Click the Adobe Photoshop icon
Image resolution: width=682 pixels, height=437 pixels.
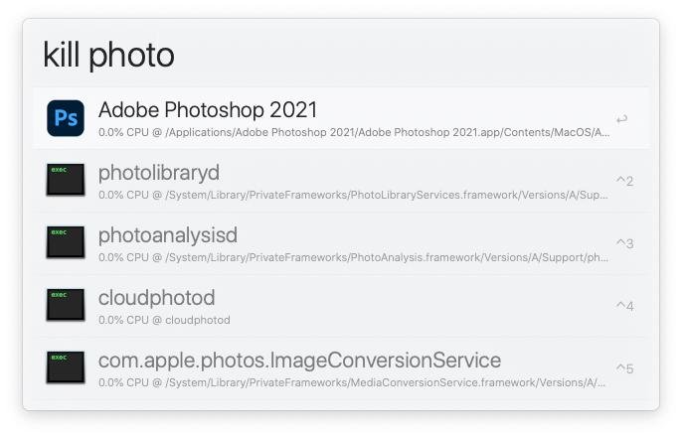click(x=66, y=118)
